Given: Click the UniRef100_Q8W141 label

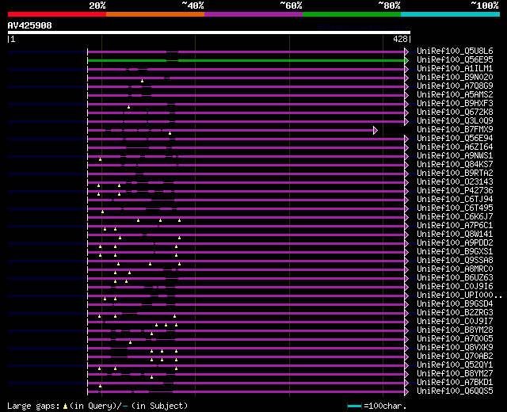Looking at the screenshot, I should (455, 235).
